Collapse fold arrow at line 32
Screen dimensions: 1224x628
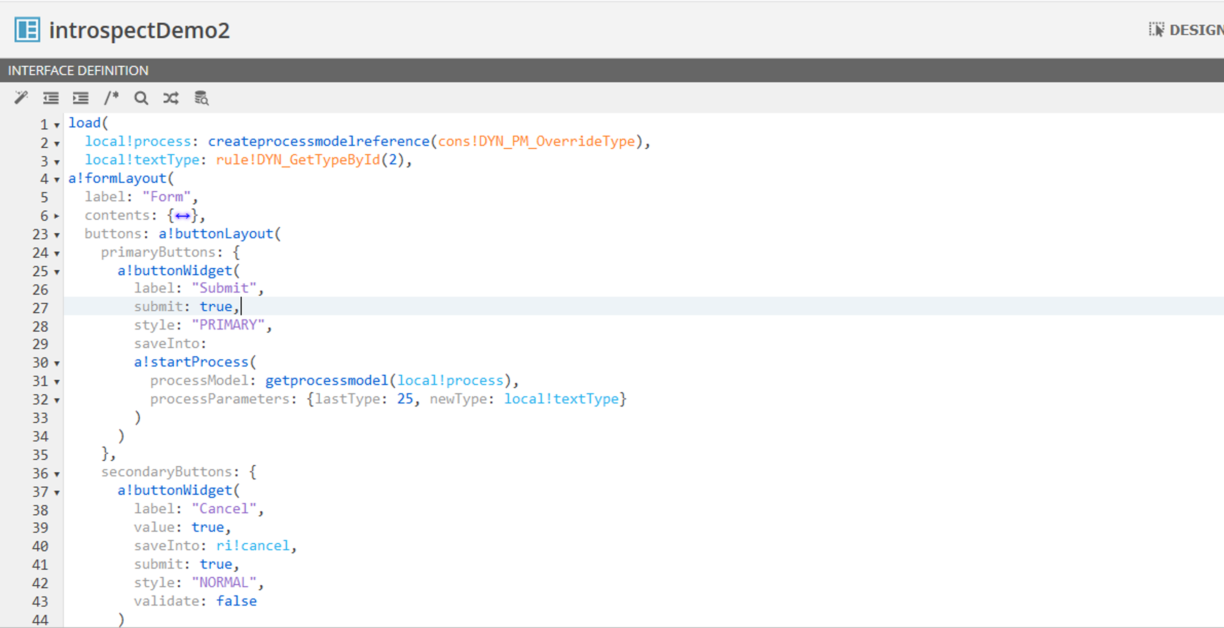57,400
